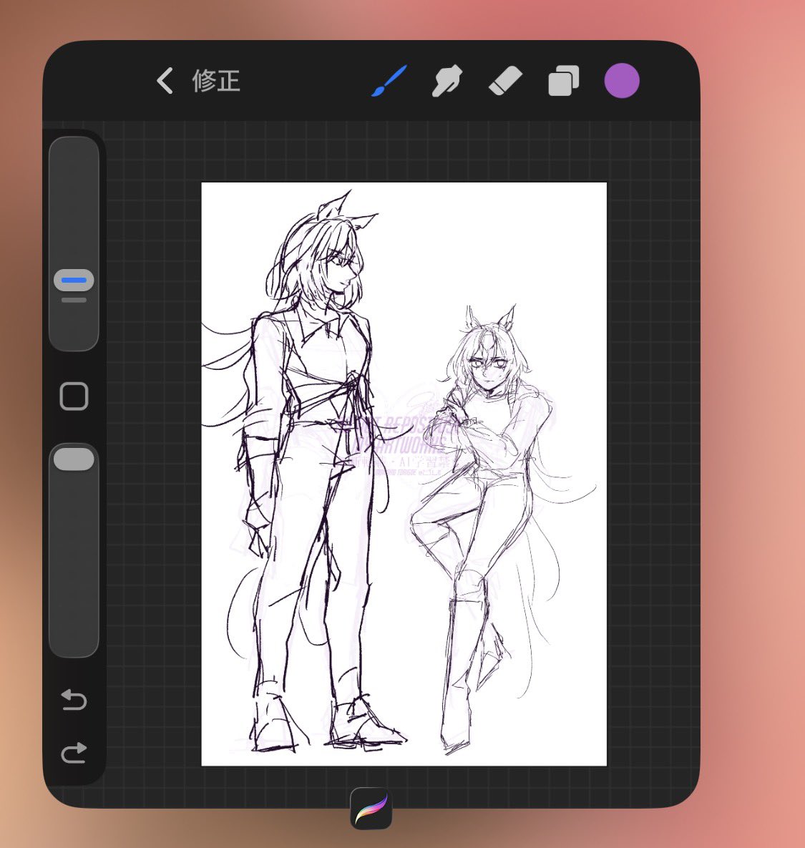Tap the redo arrow
Viewport: 805px width, 848px height.
point(74,752)
